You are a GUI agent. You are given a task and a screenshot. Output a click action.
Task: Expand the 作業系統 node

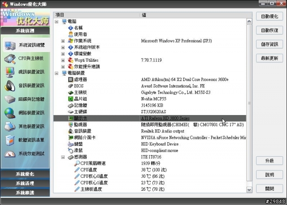tap(63, 41)
